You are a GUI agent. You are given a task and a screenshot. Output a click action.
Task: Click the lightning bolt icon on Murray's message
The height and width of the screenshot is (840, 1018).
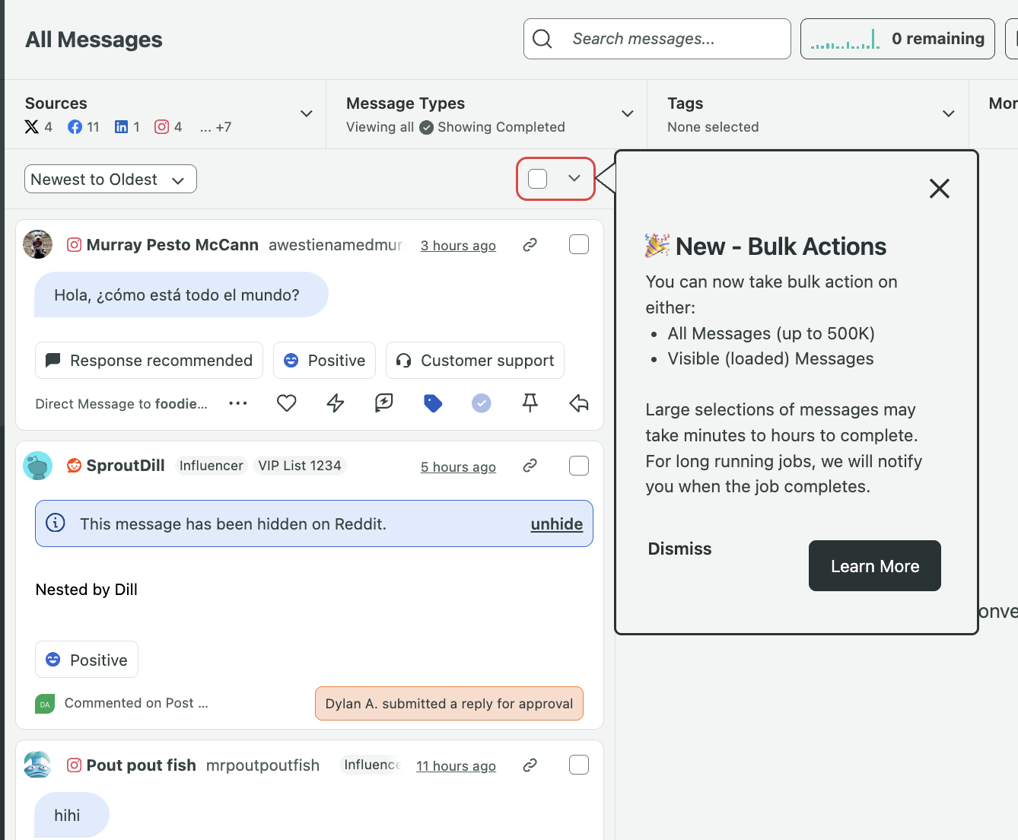(x=336, y=403)
